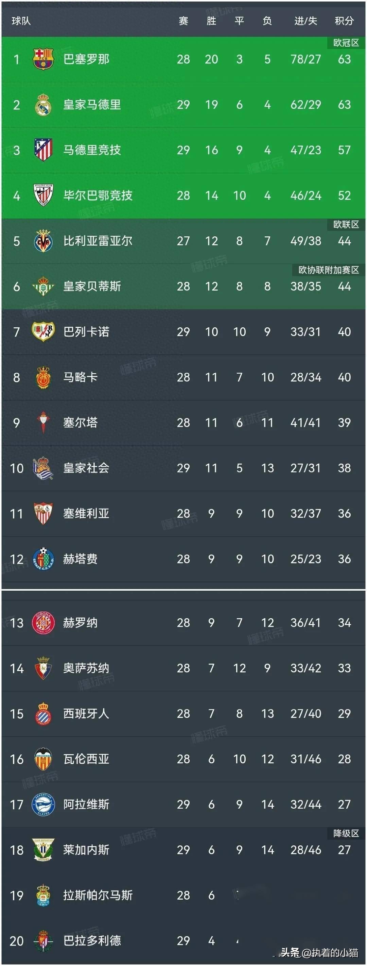Image resolution: width=367 pixels, height=966 pixels.
Task: Click the 积分 column header
Action: coord(344,21)
